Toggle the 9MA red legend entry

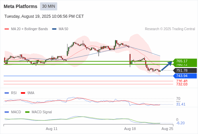point(28,93)
